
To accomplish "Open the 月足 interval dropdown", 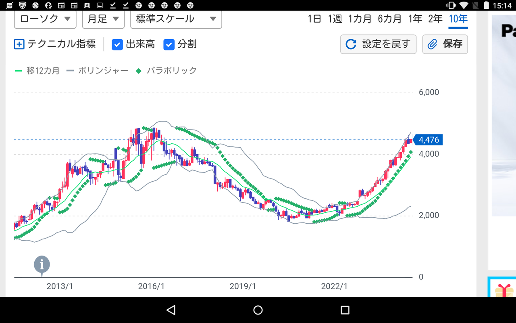I will [x=103, y=19].
